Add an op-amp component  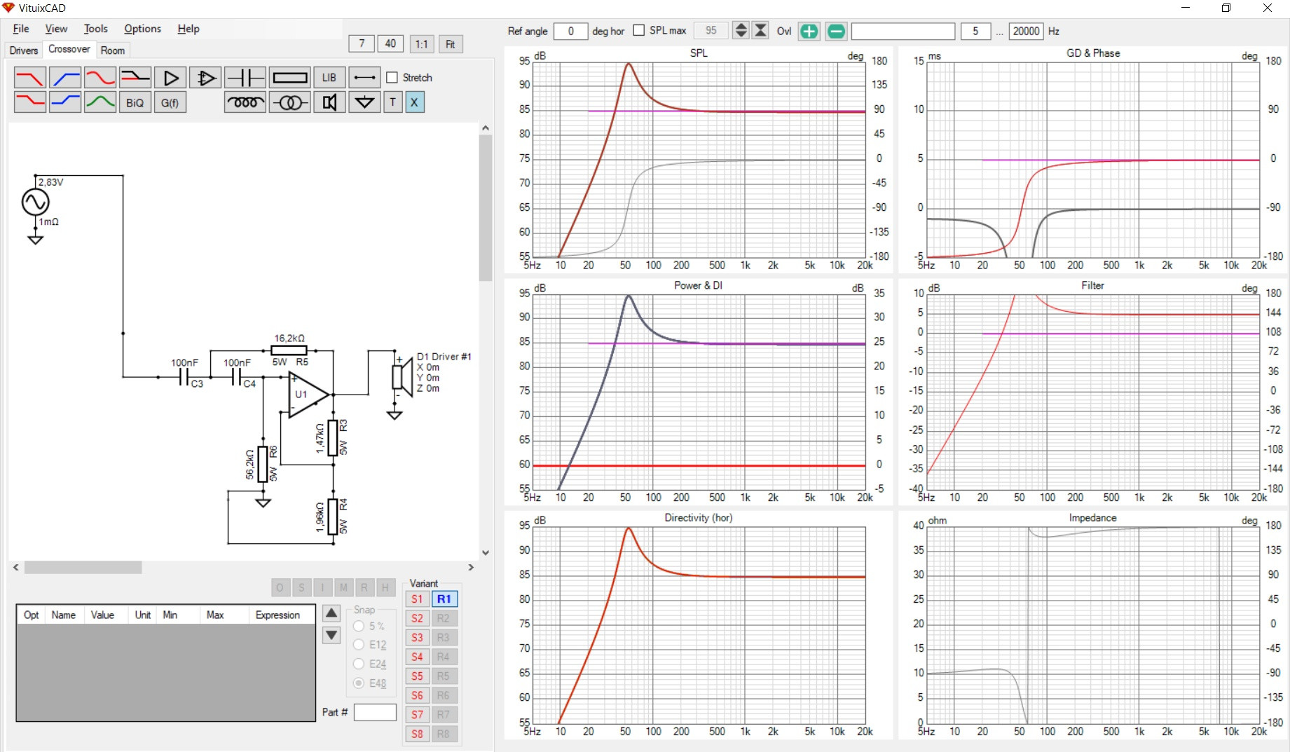pyautogui.click(x=206, y=78)
